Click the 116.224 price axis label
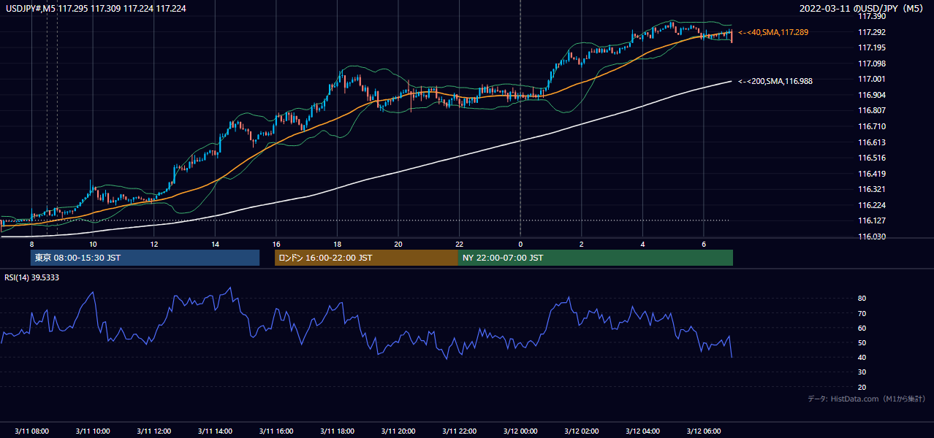Viewport: 934px width, 438px height. (871, 205)
